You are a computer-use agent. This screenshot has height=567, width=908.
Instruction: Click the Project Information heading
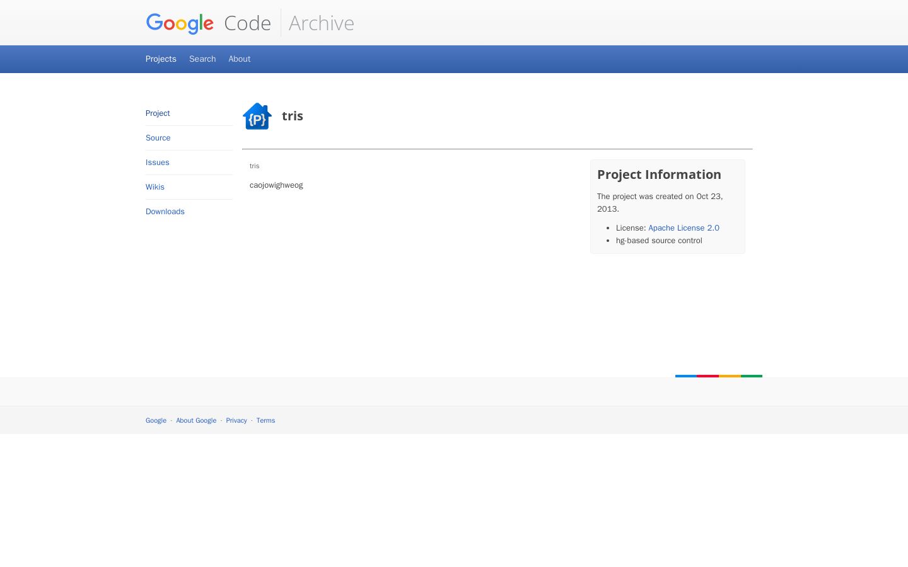(x=659, y=175)
